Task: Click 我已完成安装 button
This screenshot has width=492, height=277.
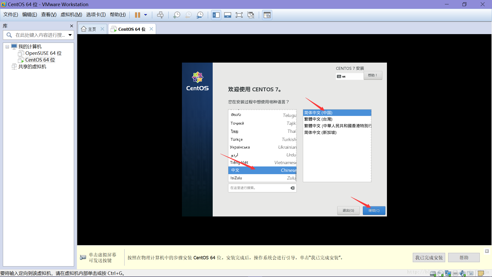Action: click(x=429, y=258)
